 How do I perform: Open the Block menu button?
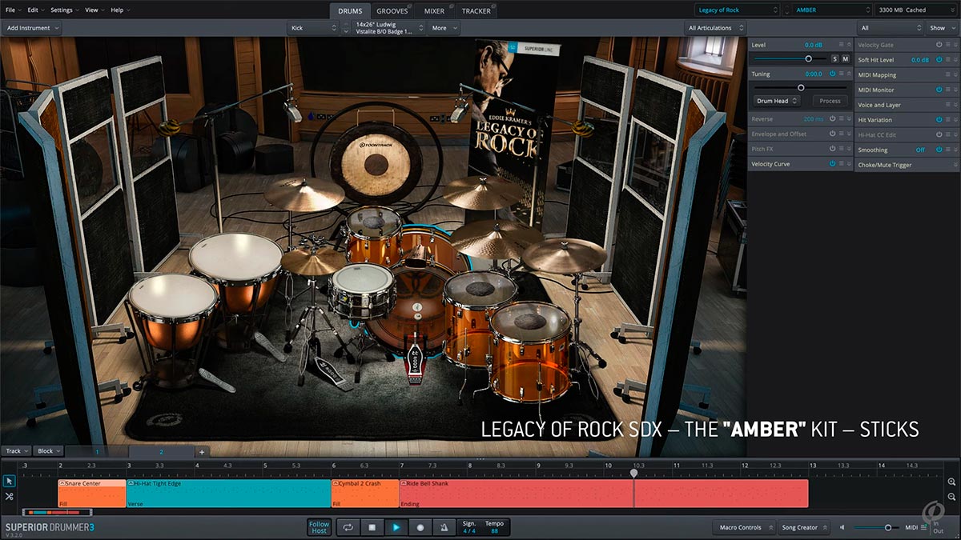[48, 451]
